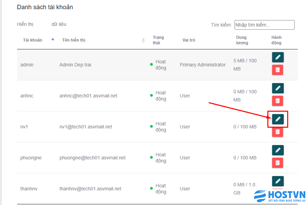Sort by the Trạng thái column header

pyautogui.click(x=158, y=40)
